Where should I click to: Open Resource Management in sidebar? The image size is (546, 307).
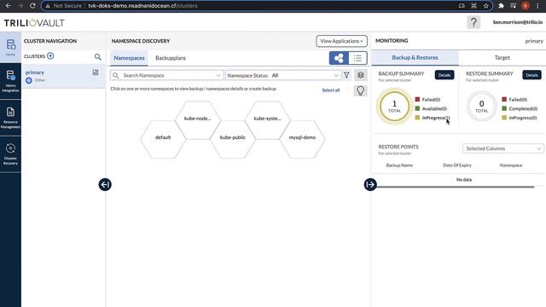click(x=10, y=118)
